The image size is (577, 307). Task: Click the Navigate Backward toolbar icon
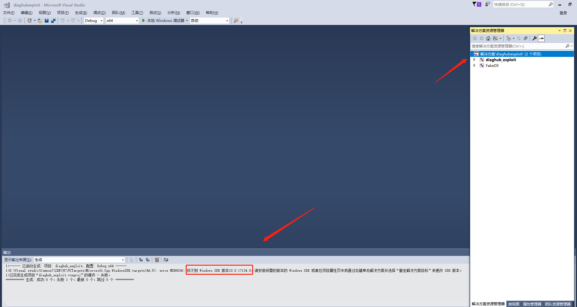point(10,21)
